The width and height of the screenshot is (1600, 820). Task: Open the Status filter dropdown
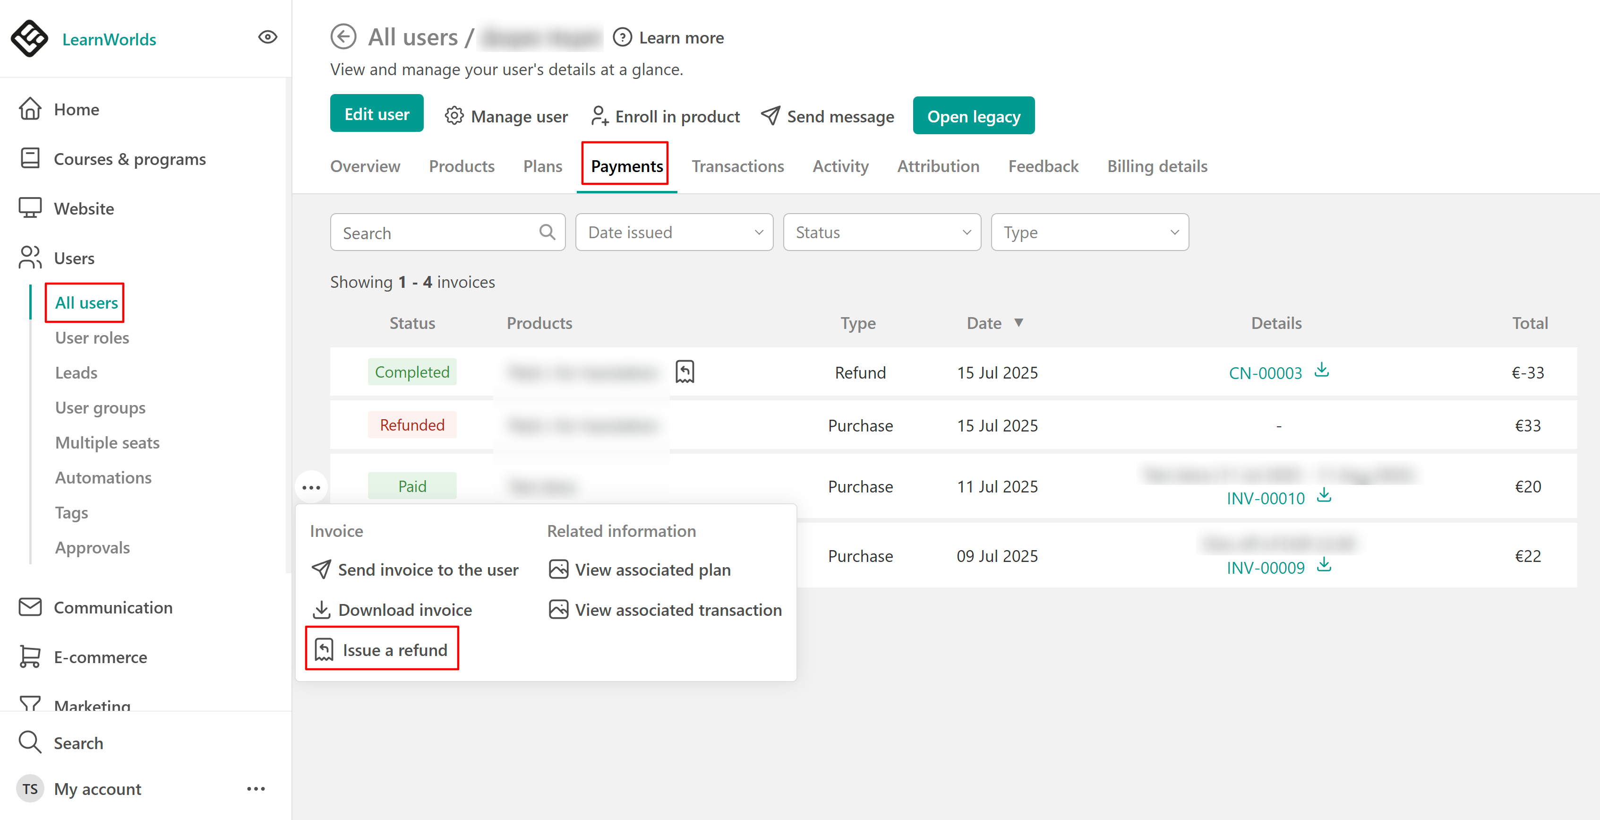(881, 233)
